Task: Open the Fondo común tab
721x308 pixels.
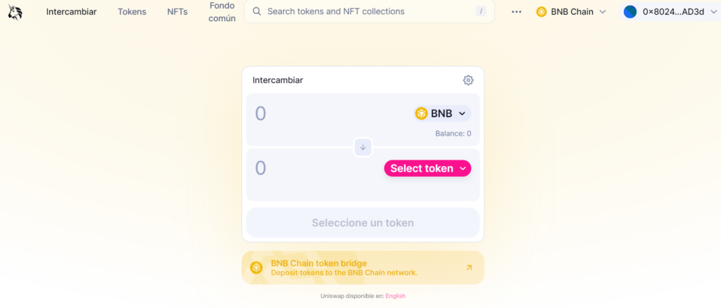Action: click(222, 12)
